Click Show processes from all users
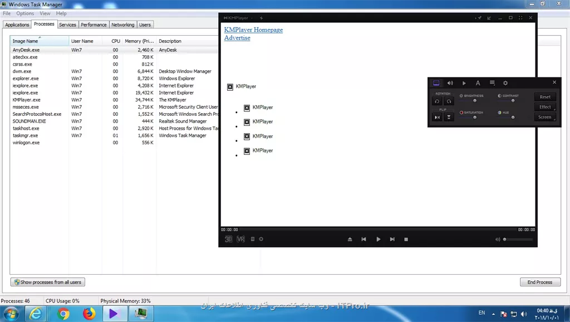The width and height of the screenshot is (570, 322). point(48,282)
